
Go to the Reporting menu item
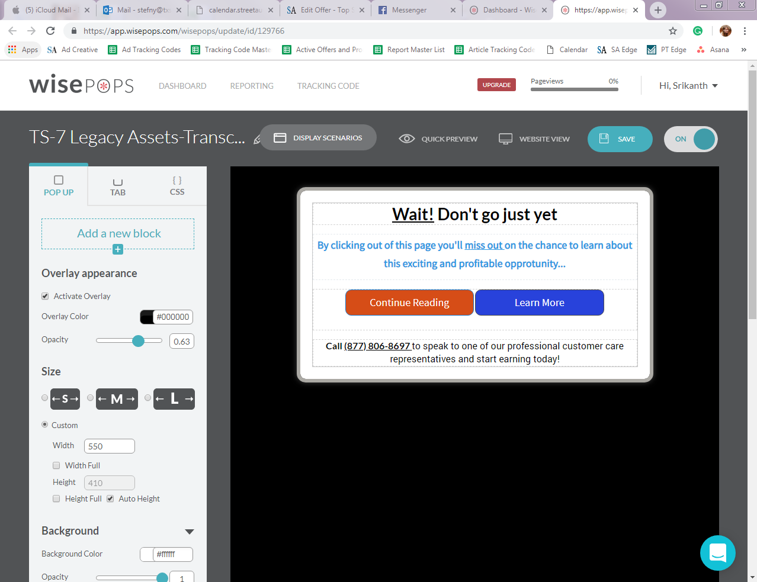(x=252, y=86)
